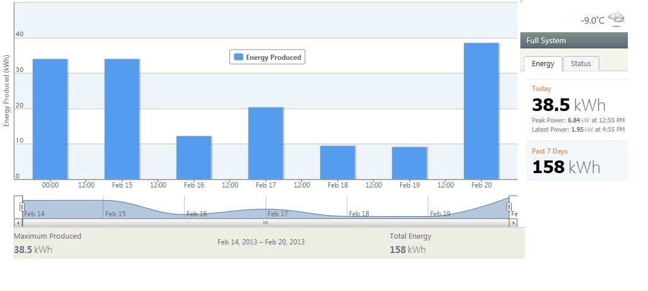Click the scrollbar grip in timeline center

point(265,223)
